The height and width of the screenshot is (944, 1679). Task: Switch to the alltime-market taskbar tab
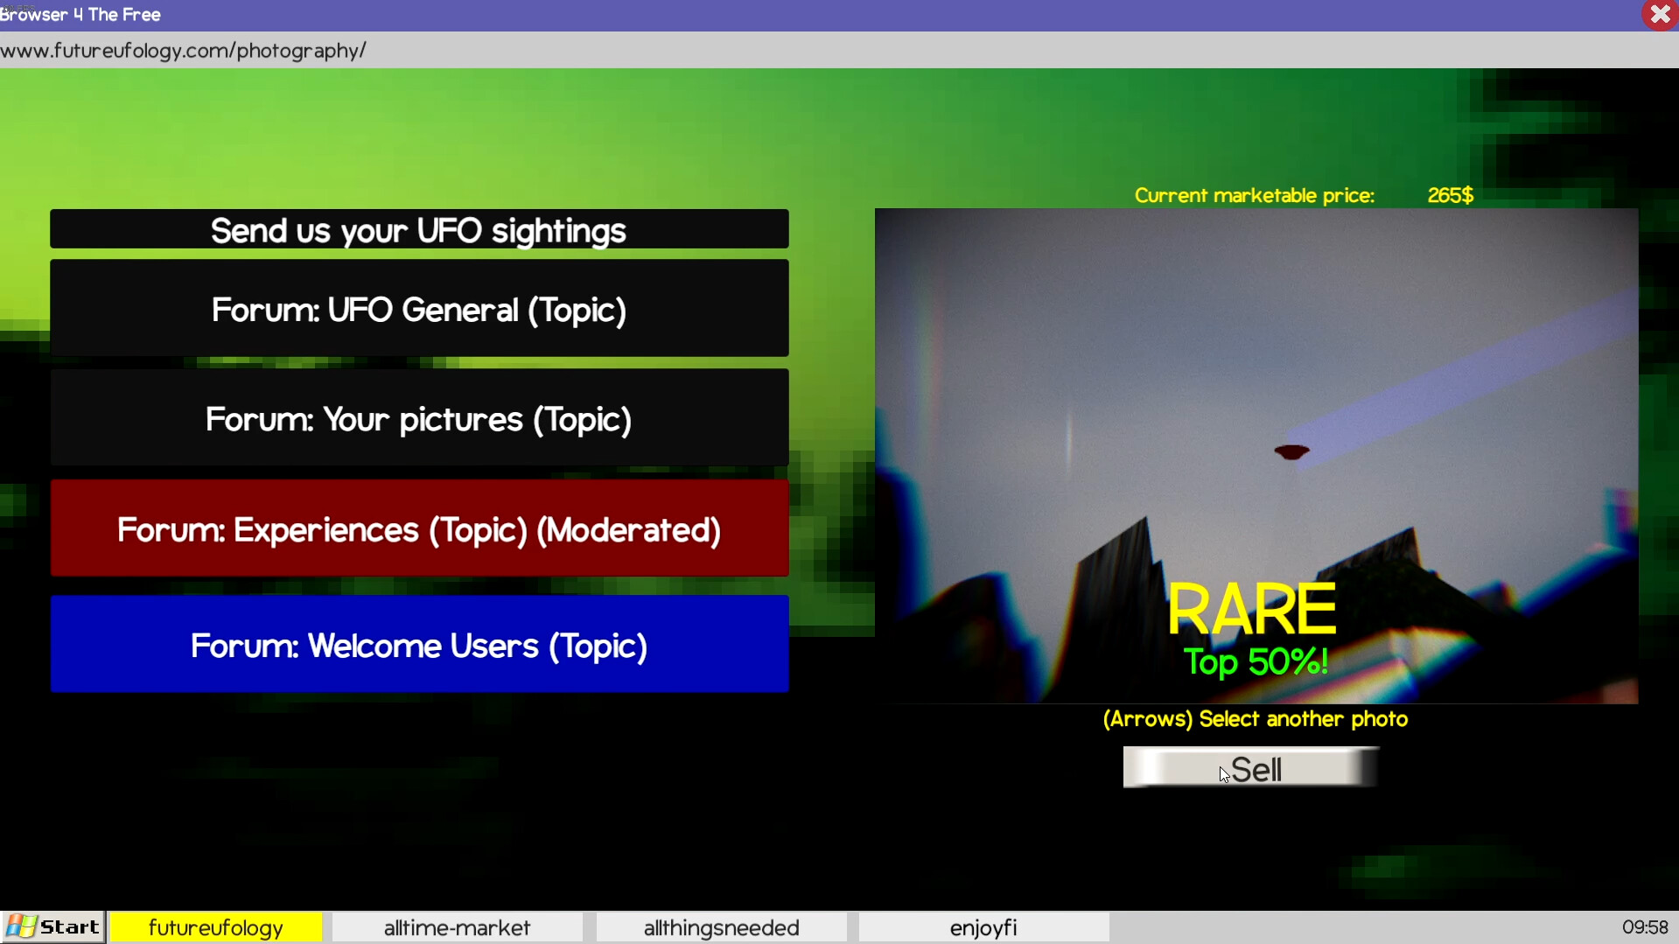click(457, 927)
